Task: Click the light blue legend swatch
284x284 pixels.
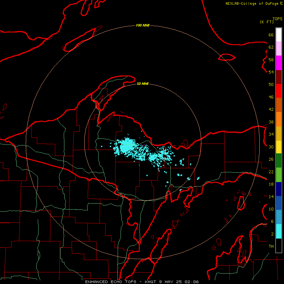Action: click(279, 217)
